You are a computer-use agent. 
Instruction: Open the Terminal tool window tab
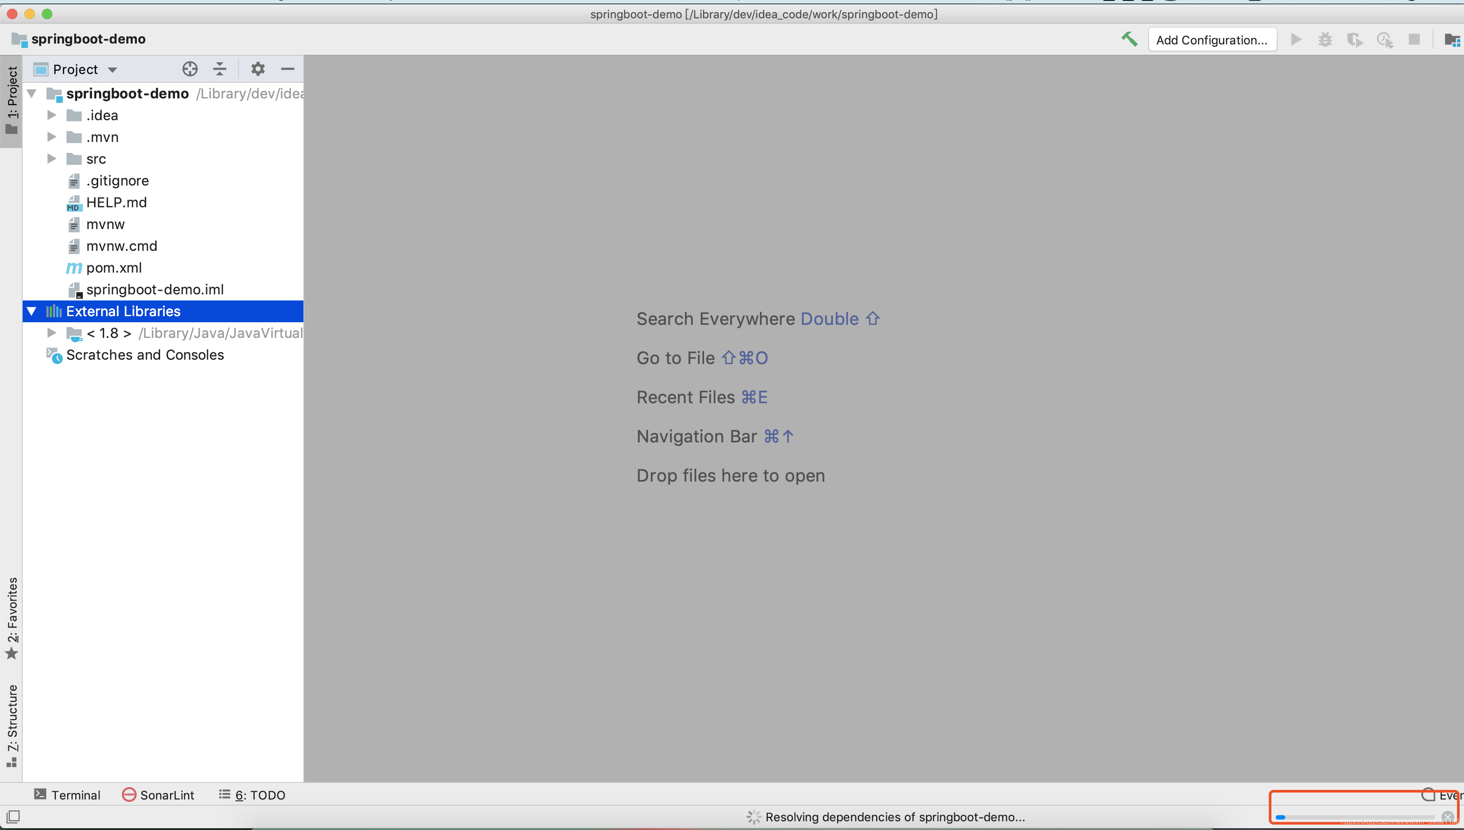coord(67,795)
